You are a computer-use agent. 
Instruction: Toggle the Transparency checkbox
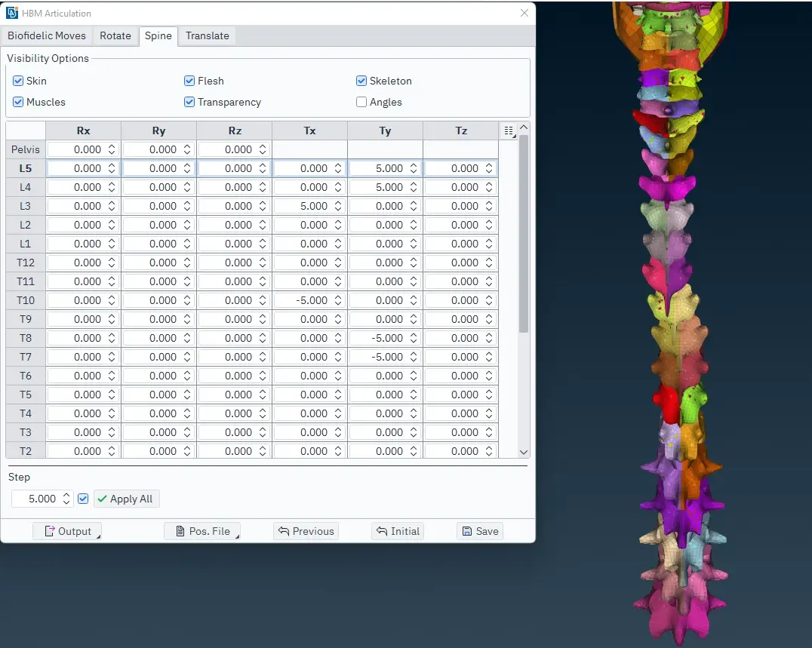point(189,102)
